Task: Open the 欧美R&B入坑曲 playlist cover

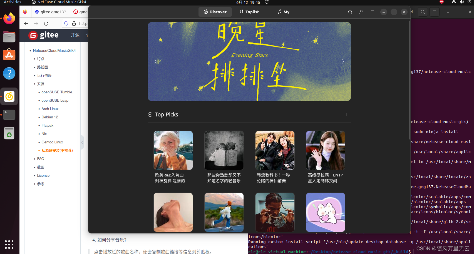Action: coord(173,150)
